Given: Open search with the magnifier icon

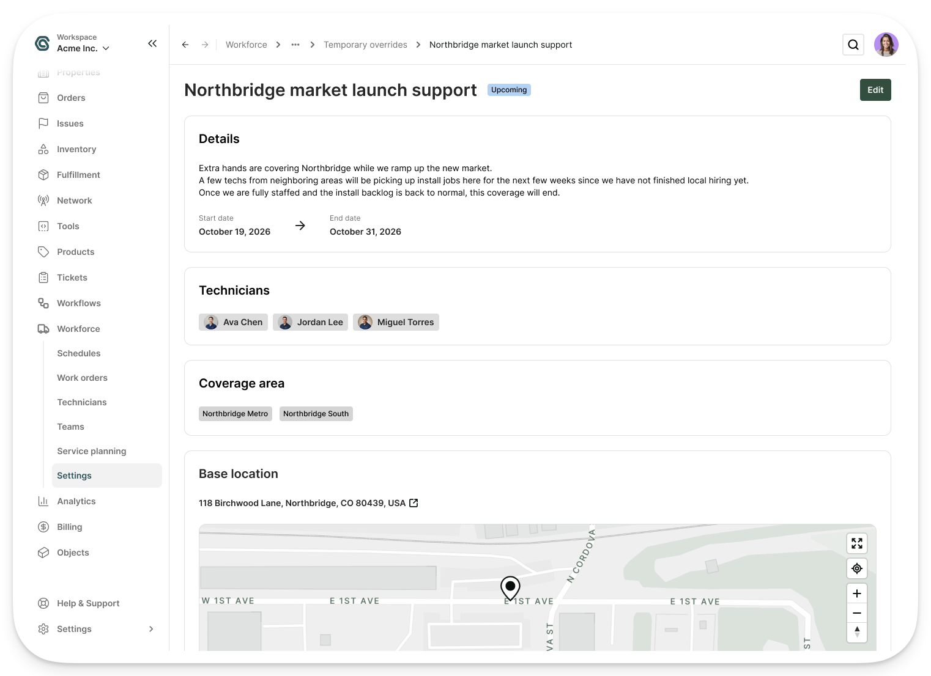Looking at the screenshot, I should [x=853, y=45].
